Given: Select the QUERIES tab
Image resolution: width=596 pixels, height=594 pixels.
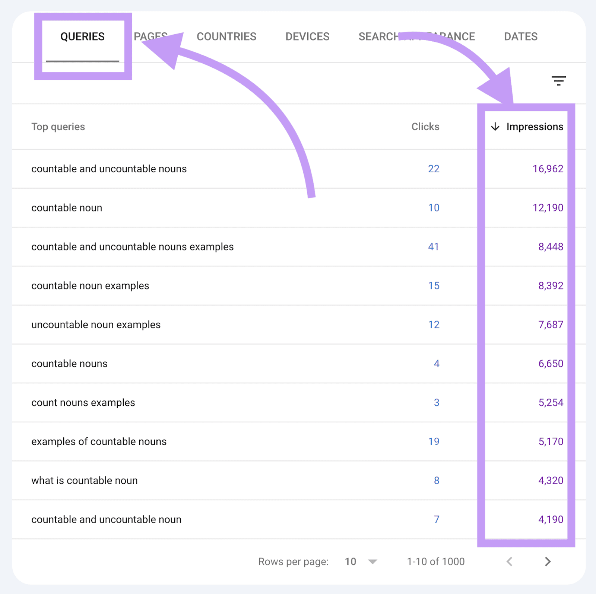Looking at the screenshot, I should tap(83, 36).
